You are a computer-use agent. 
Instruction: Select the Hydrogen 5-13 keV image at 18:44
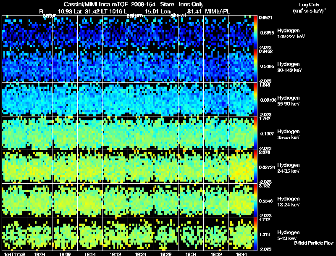[241, 234]
